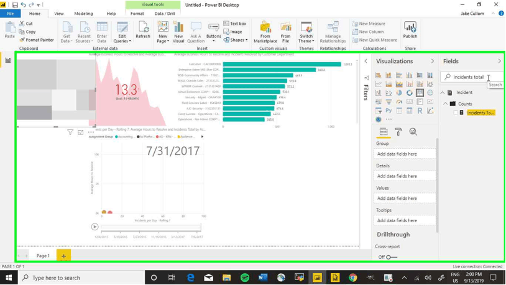
Task: Click the play axis slider track
Action: (151, 227)
